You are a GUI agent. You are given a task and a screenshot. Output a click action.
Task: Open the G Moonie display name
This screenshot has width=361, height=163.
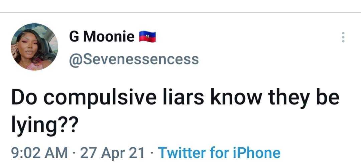[102, 37]
